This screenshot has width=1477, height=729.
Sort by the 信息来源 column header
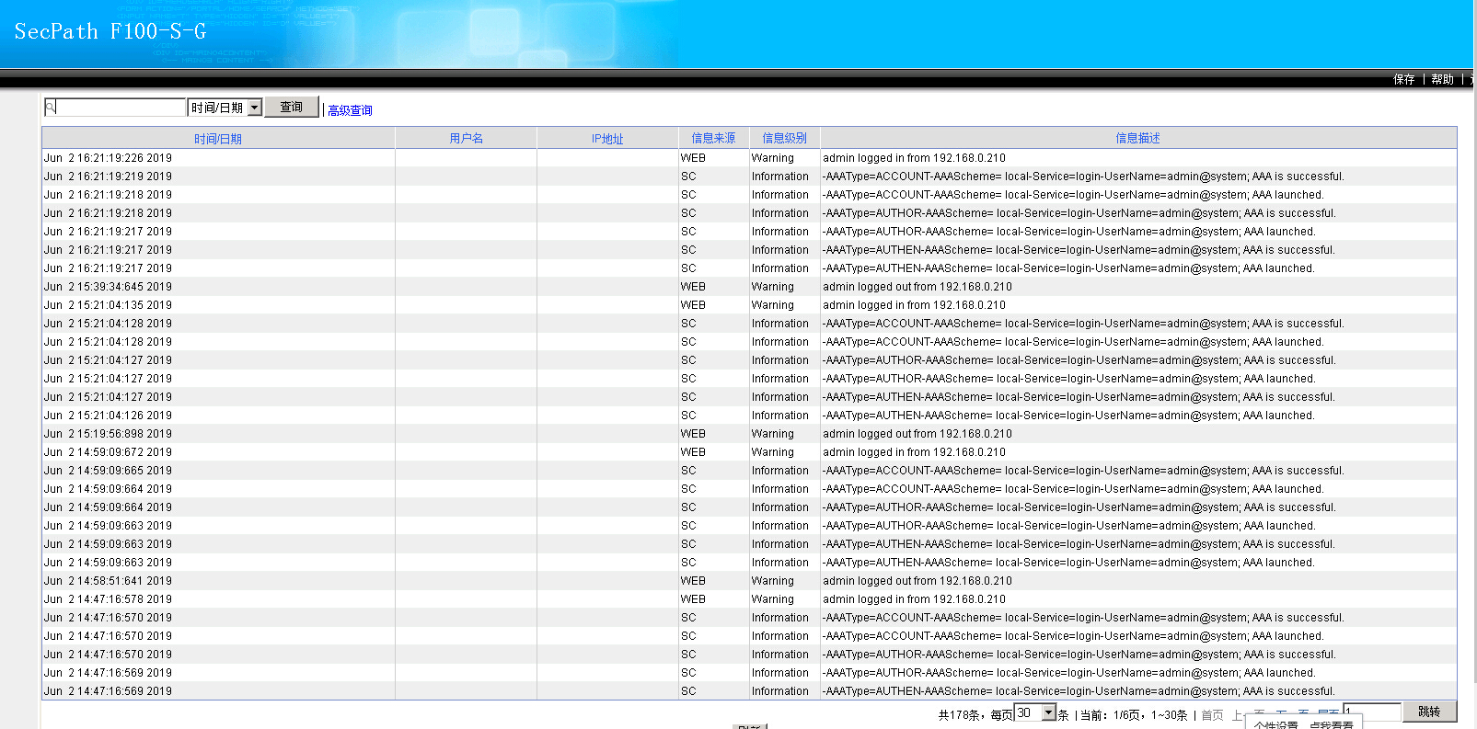coord(714,138)
